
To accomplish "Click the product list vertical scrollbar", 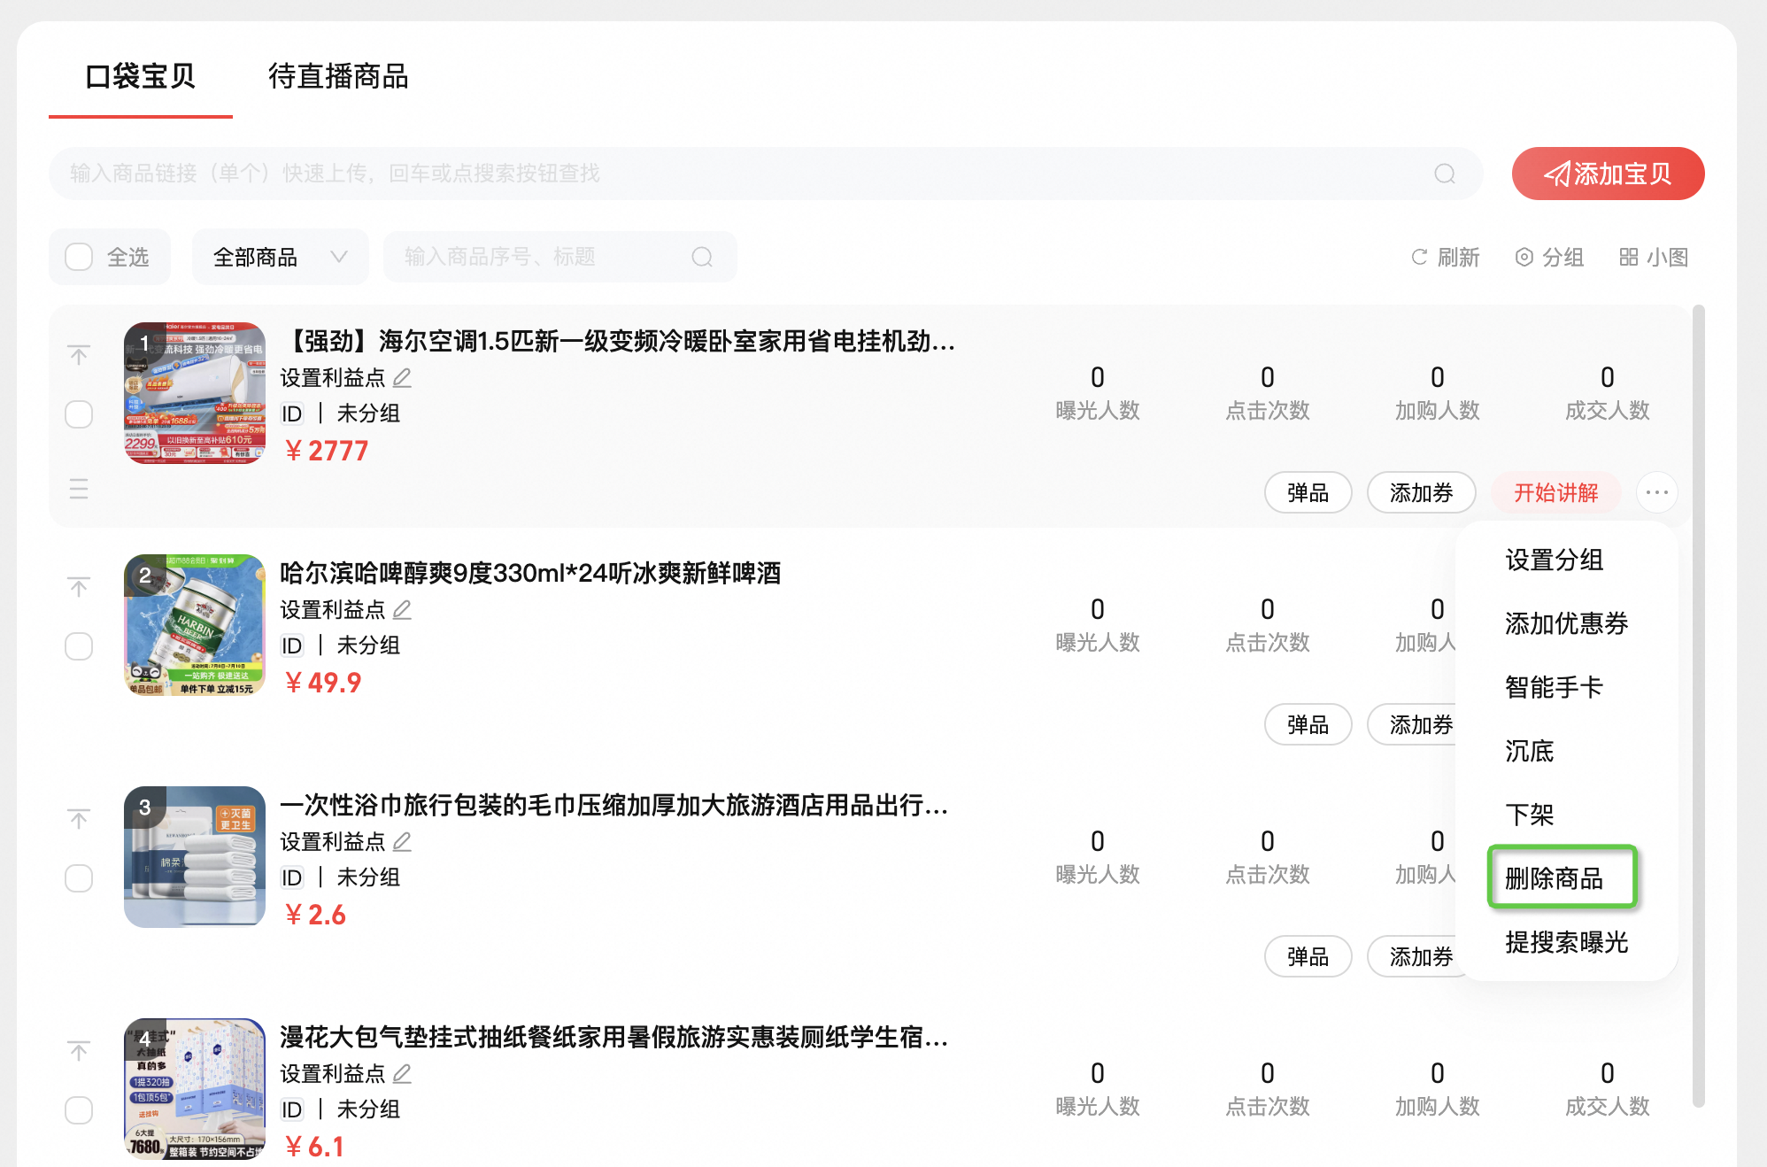I will (x=1698, y=705).
